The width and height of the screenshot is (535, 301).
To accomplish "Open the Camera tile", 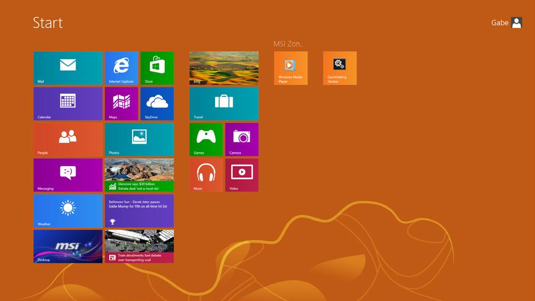I will click(242, 140).
